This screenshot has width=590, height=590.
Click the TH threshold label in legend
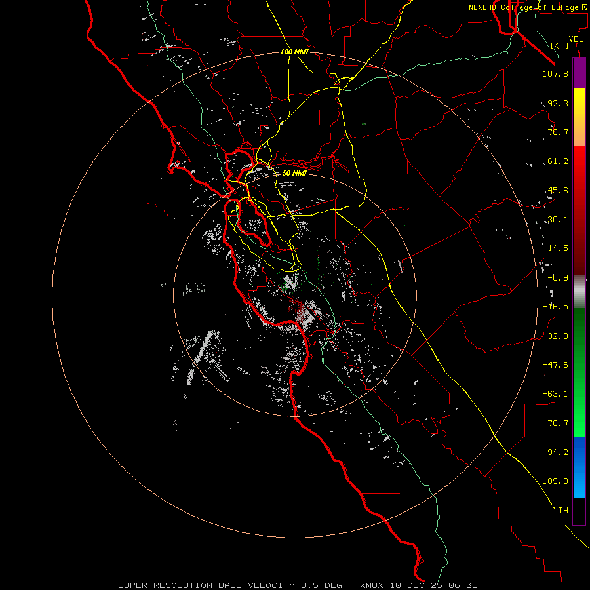[x=563, y=511]
